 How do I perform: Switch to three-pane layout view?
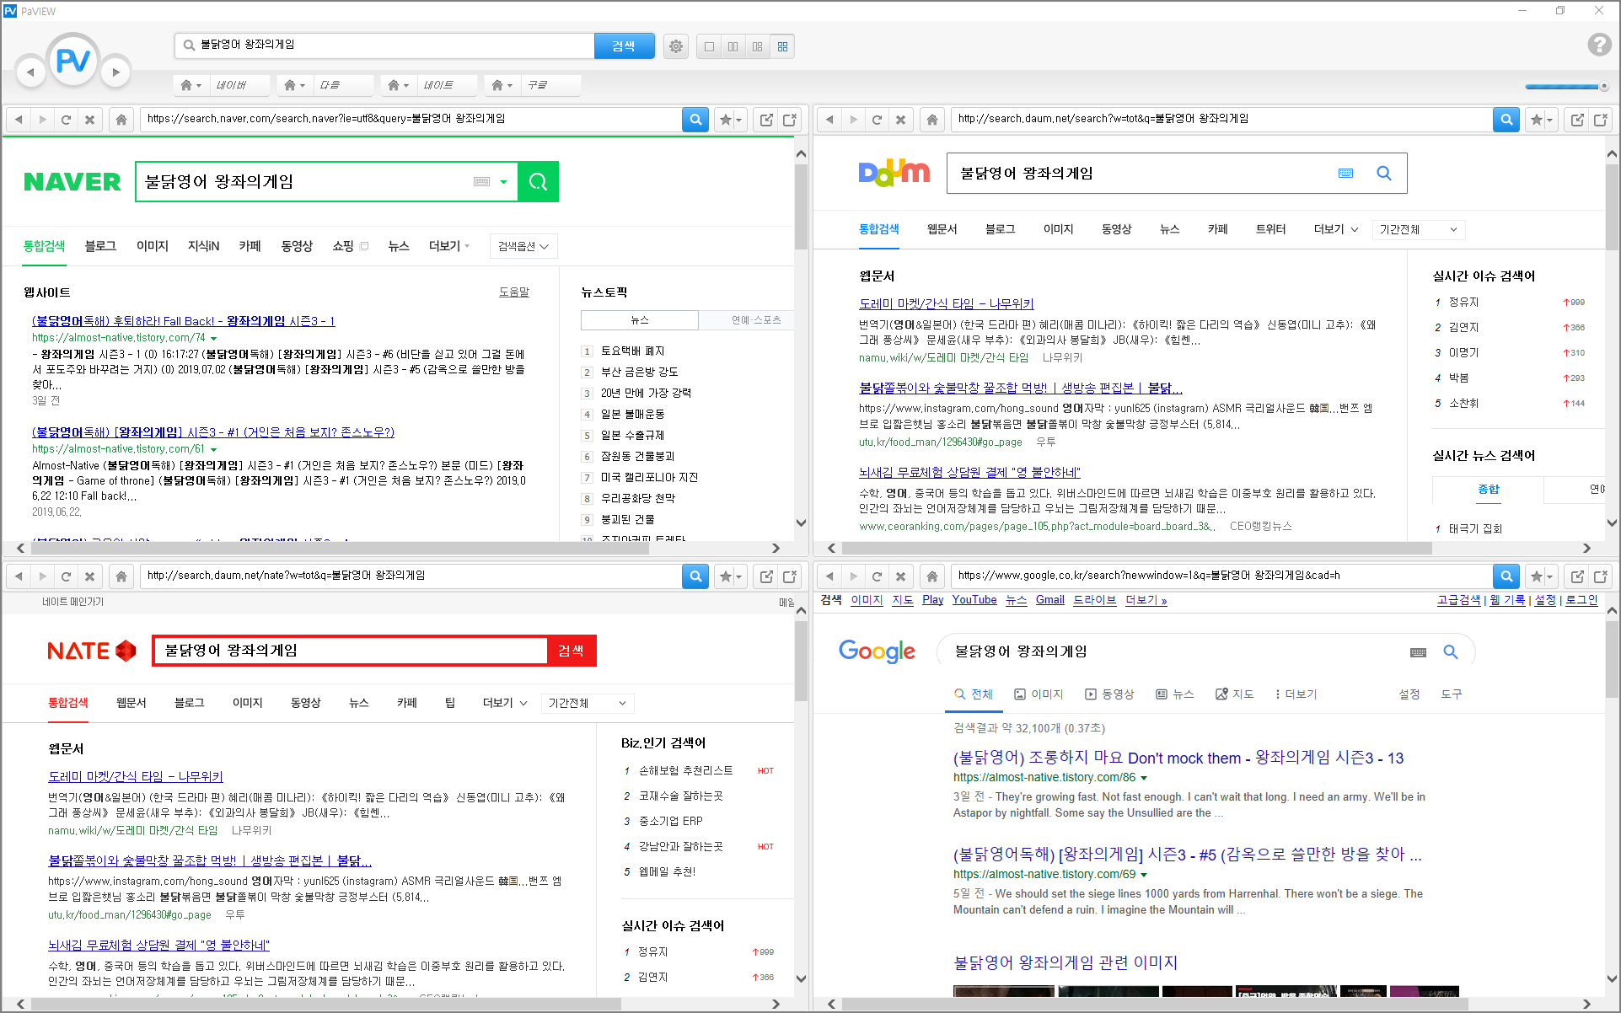[758, 46]
